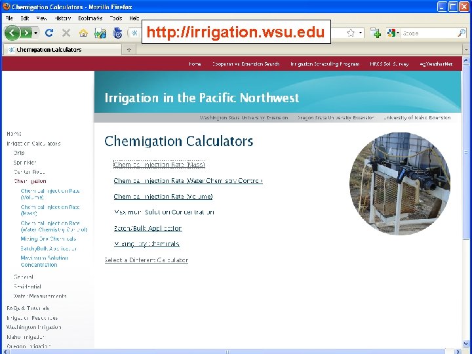Open sidebar Chemical Injection Rate (Water Chemistry Control)
Screen dimensions: 472x354
coord(54,226)
